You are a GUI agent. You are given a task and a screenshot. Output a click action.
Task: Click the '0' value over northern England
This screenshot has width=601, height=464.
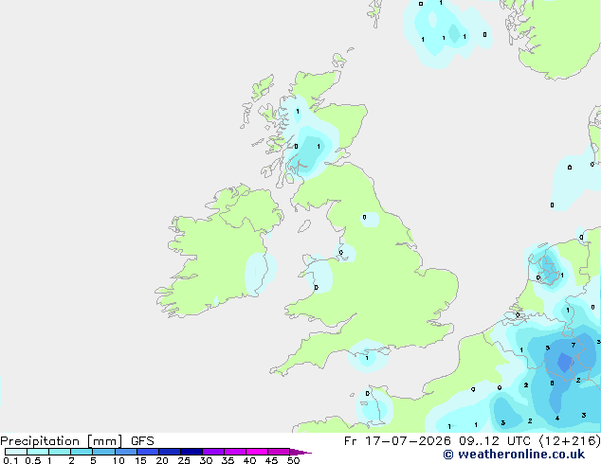(x=364, y=217)
